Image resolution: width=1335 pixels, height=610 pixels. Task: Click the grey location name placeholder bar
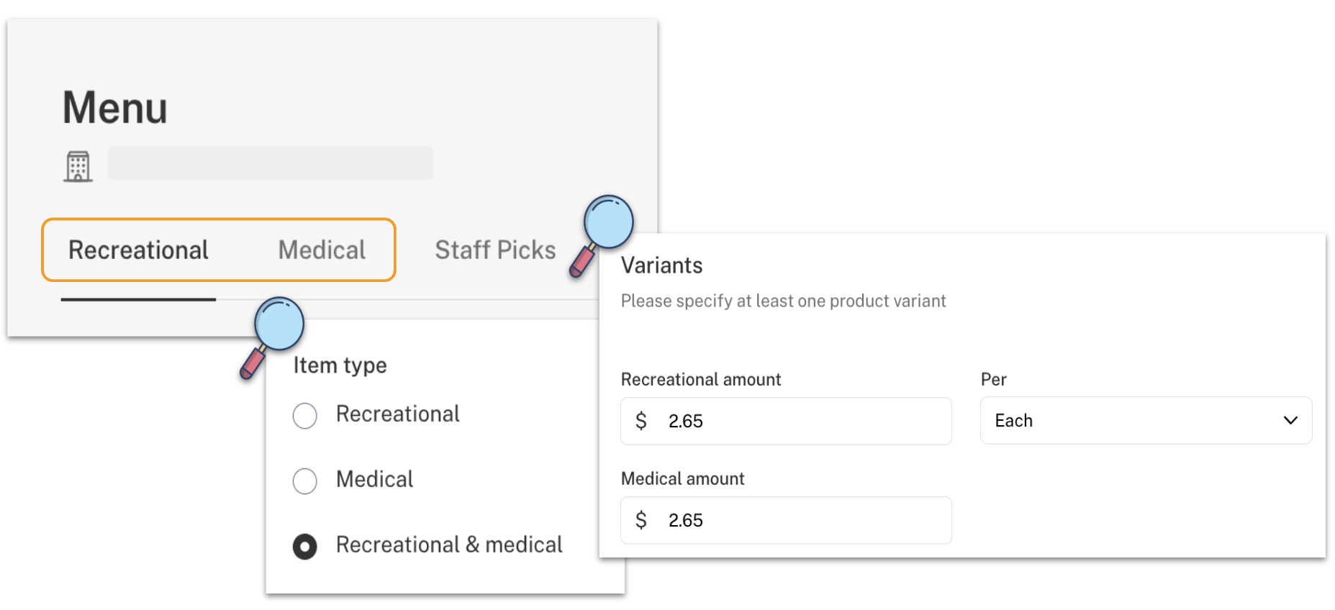coord(271,163)
